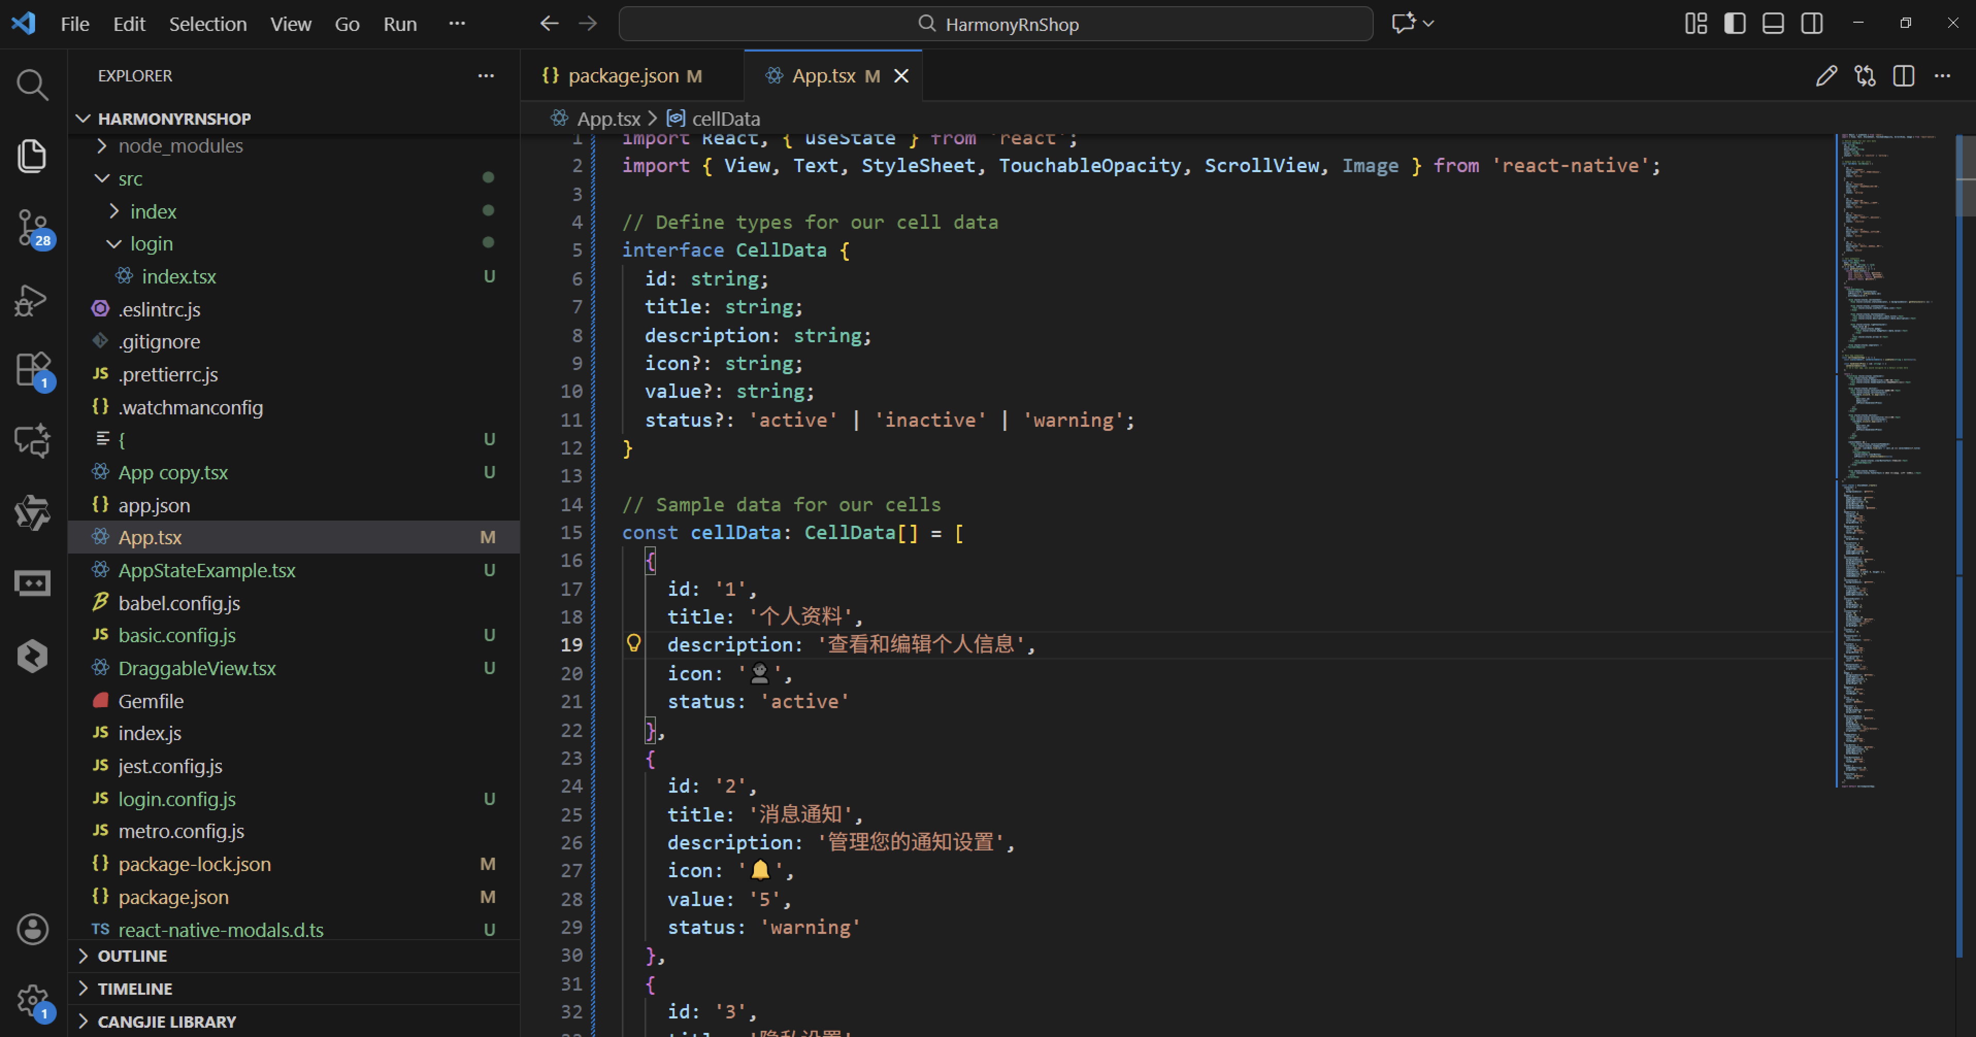Open the Run and Debug view
The width and height of the screenshot is (1976, 1037).
click(x=31, y=299)
